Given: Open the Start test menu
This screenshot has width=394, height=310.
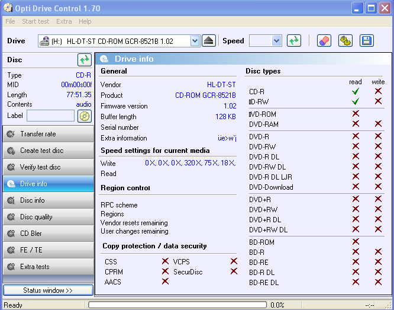Looking at the screenshot, I should click(35, 21).
